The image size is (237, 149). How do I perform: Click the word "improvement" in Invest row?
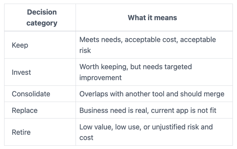click(100, 77)
